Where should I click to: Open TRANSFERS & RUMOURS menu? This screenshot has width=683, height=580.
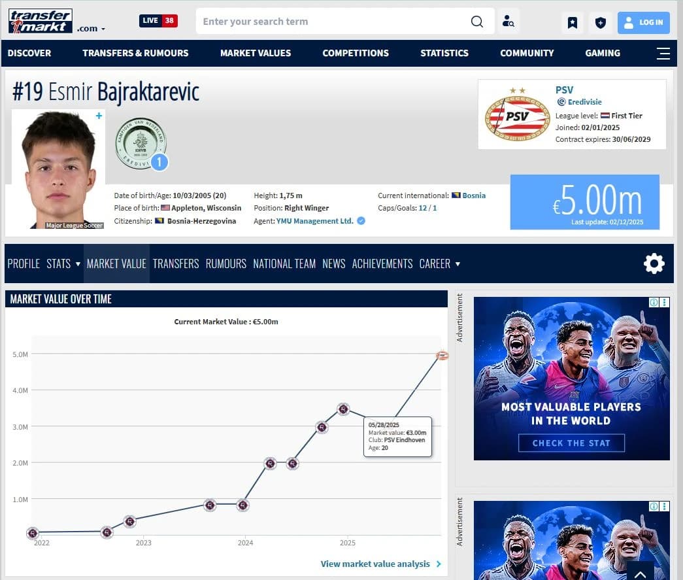[x=135, y=53]
